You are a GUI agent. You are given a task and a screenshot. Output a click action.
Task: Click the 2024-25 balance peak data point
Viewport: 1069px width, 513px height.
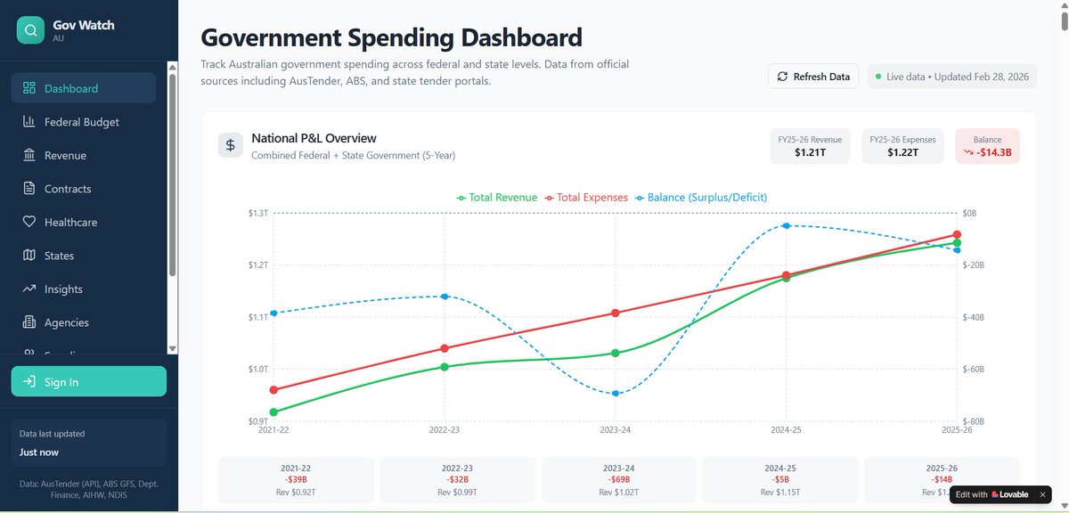click(786, 225)
